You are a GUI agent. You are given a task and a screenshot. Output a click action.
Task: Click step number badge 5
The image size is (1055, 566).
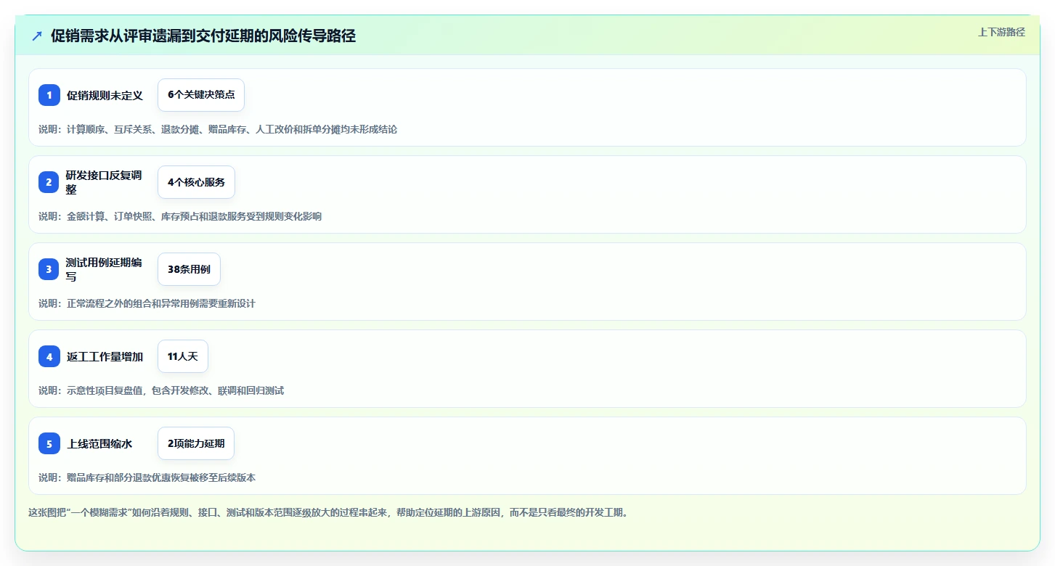49,443
